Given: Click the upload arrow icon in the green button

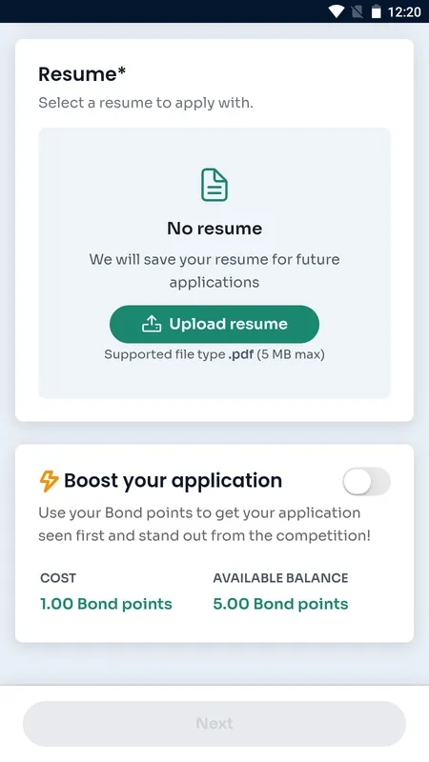Looking at the screenshot, I should pyautogui.click(x=152, y=324).
